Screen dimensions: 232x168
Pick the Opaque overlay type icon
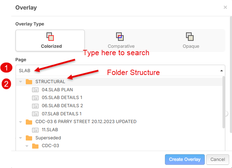click(190, 36)
